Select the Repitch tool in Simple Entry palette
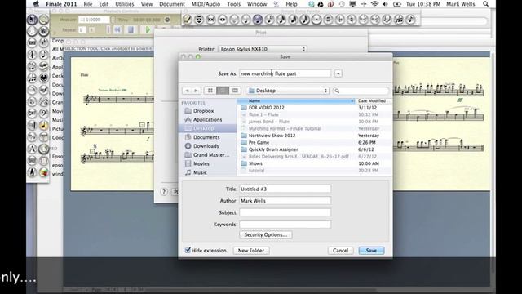522x294 pixels. click(199, 20)
